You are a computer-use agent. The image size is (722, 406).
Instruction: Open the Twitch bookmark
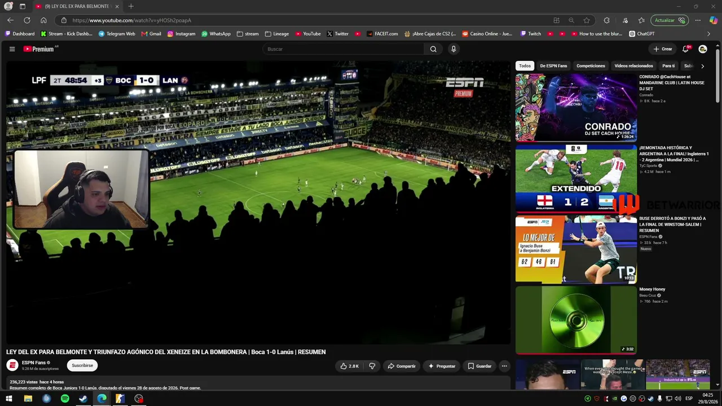pos(531,34)
